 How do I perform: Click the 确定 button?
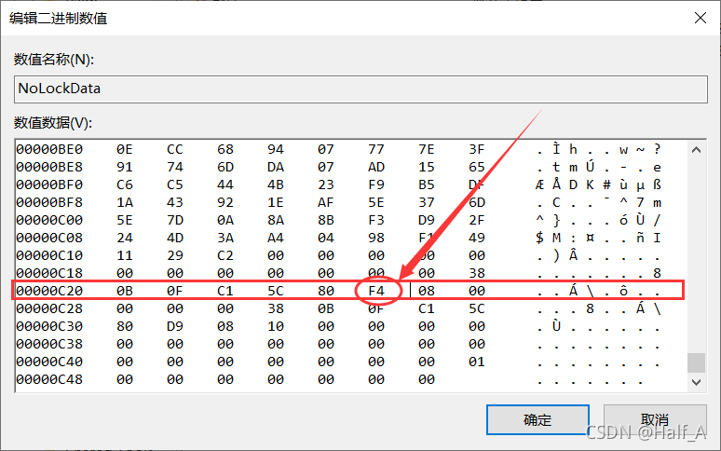tap(537, 420)
